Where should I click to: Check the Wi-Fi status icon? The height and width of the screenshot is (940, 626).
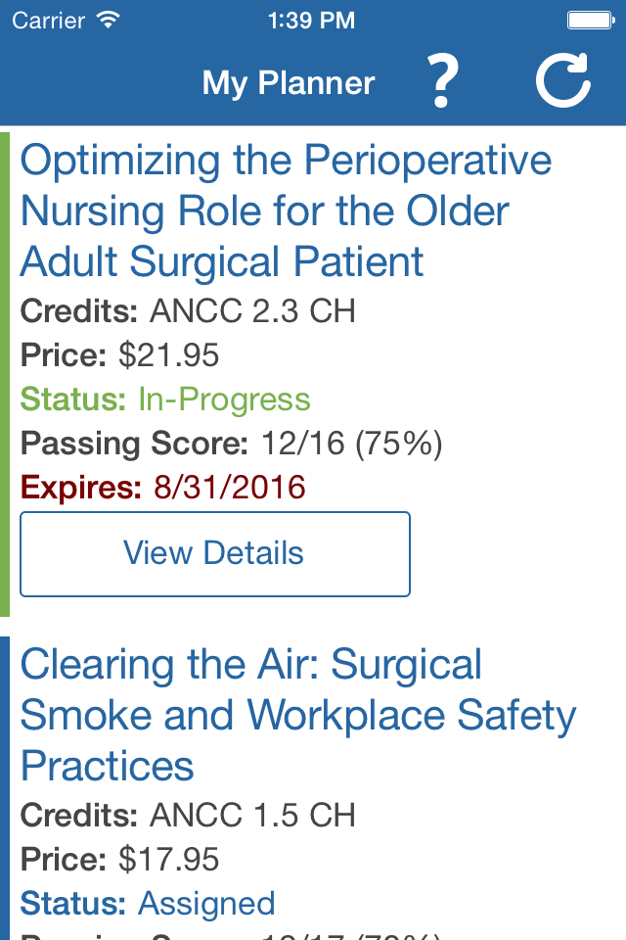pyautogui.click(x=109, y=21)
